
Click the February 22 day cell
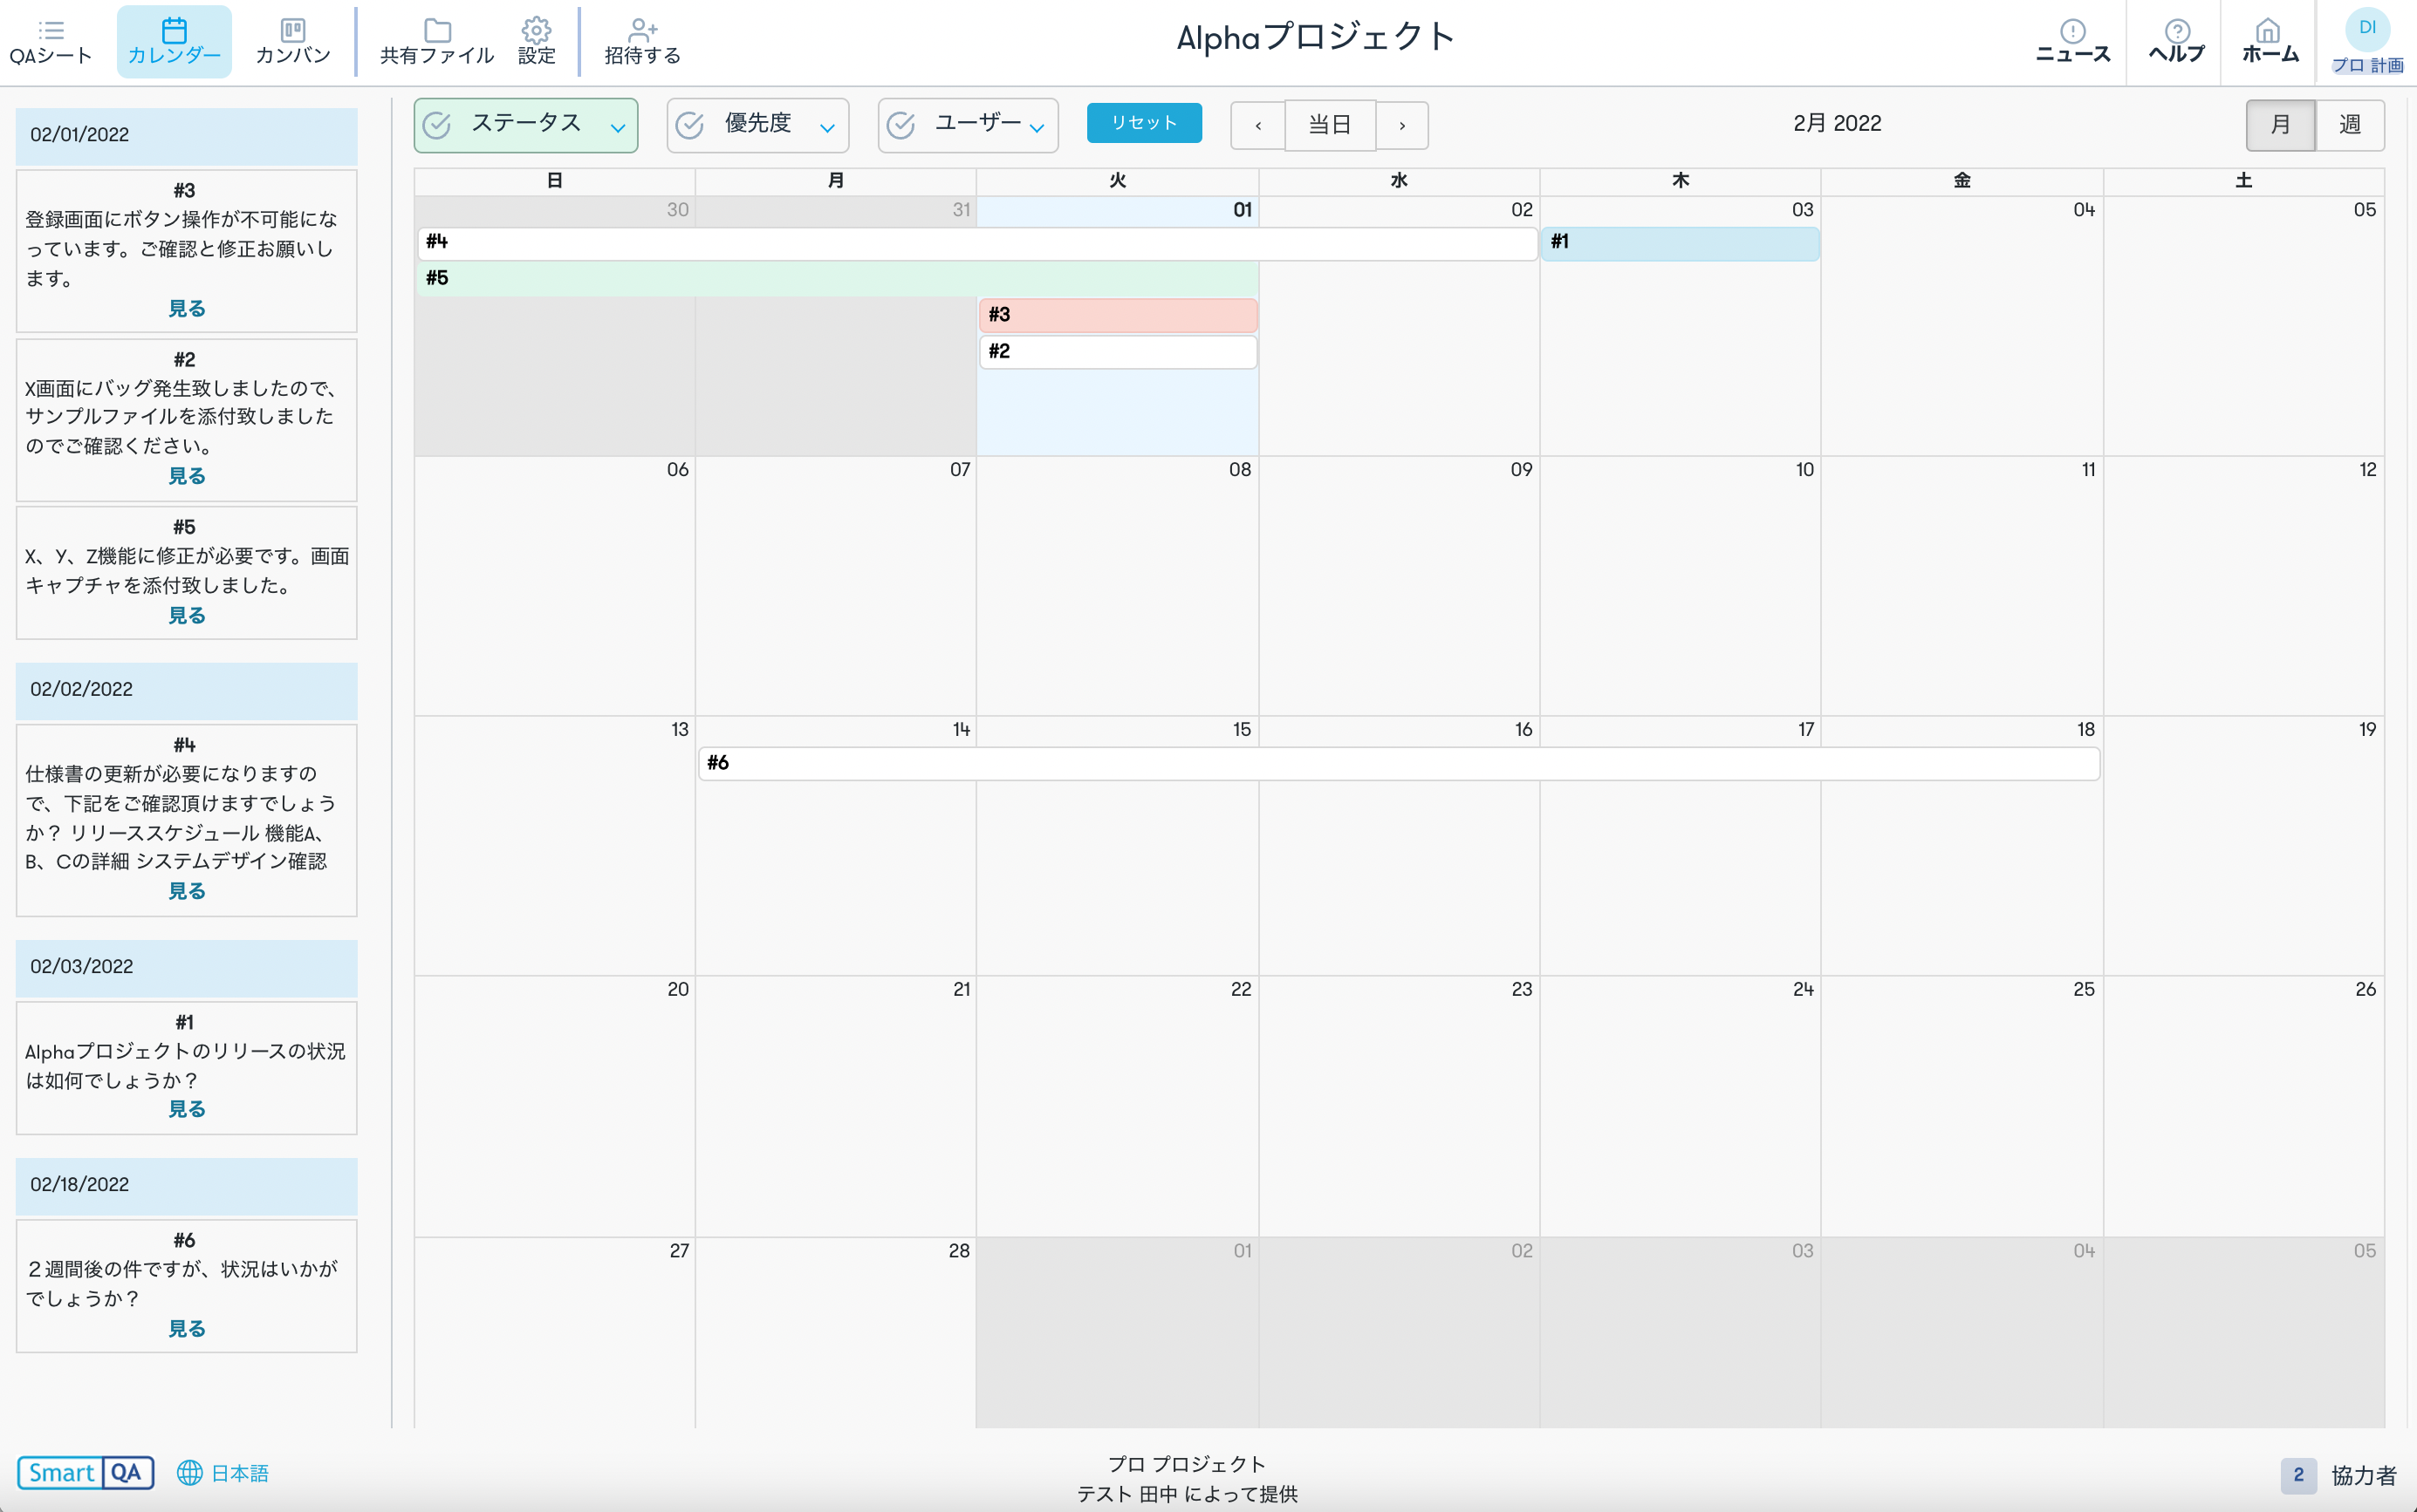(1118, 1106)
